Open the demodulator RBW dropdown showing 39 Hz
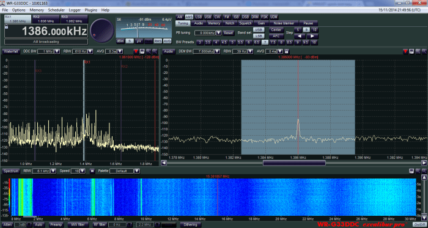 (251, 51)
